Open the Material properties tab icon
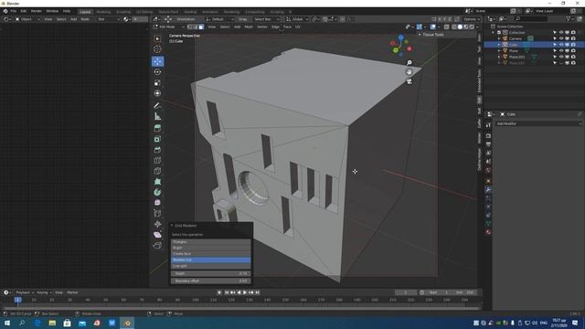585x329 pixels. point(488,232)
